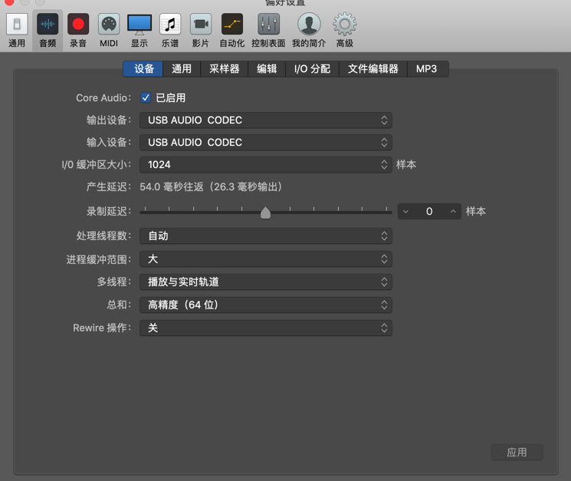Switch to the I/O 分配 tab
This screenshot has width=571, height=481.
coord(312,69)
